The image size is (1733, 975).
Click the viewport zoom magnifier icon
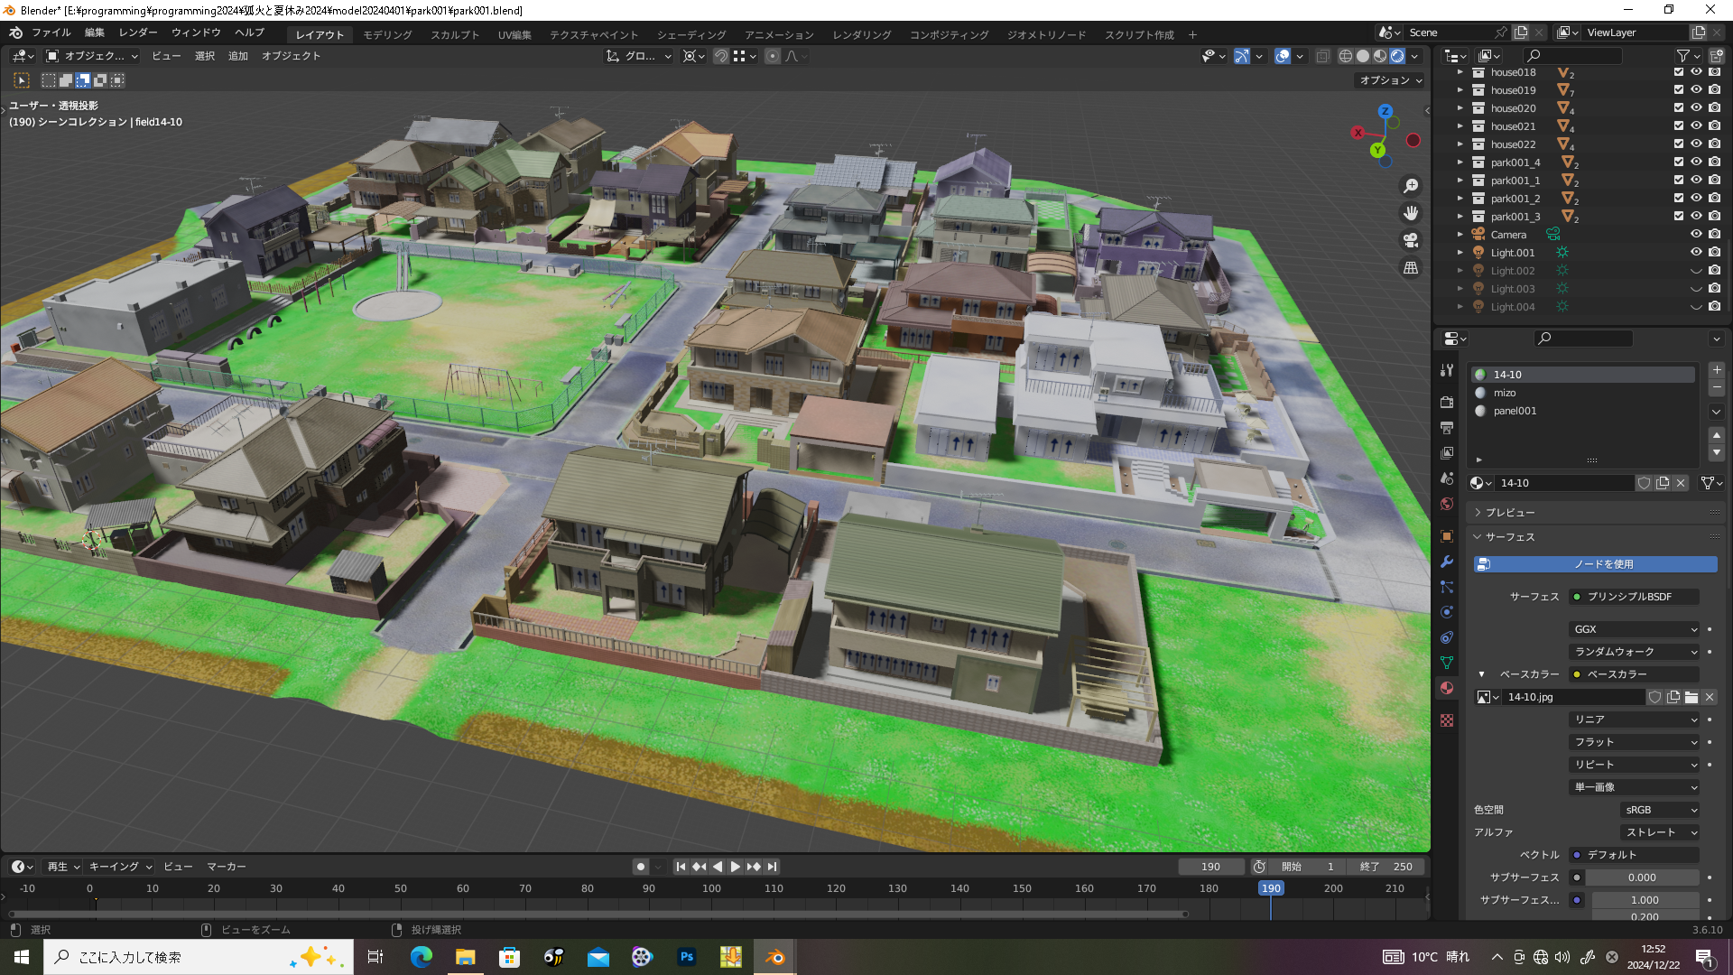(1410, 186)
